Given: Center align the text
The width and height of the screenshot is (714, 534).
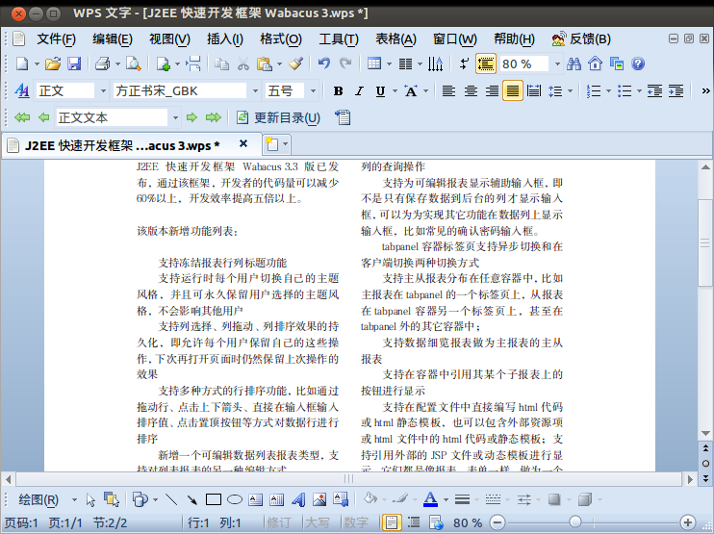Looking at the screenshot, I should (471, 91).
